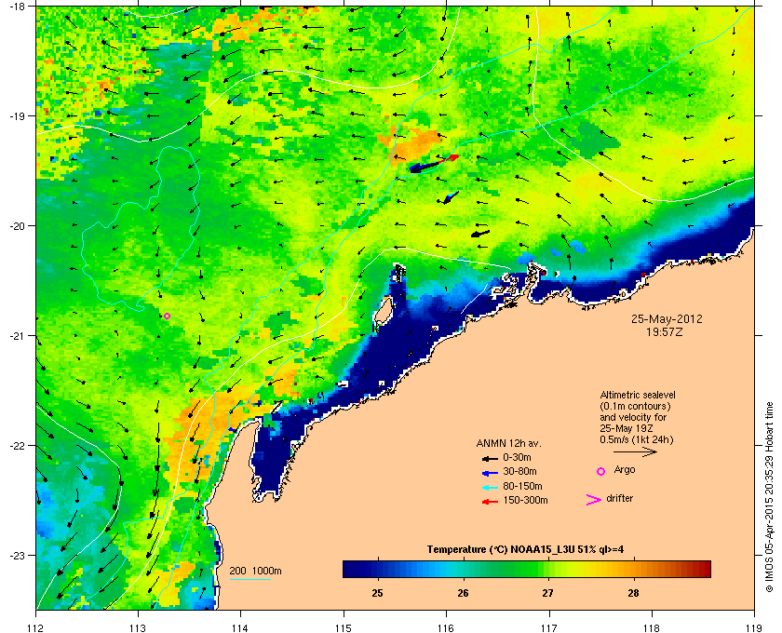Click the colorbar tick label 25

[378, 593]
